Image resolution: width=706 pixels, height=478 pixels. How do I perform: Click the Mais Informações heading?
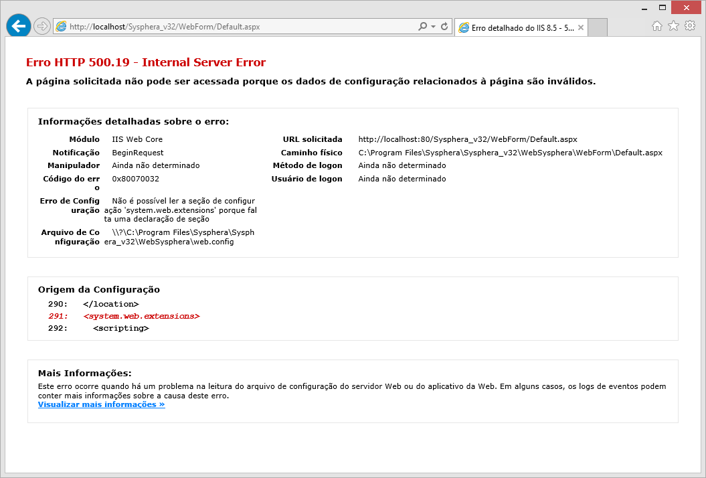[x=84, y=374]
